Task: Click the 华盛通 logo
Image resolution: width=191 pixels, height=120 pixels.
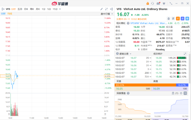Action: 60,4
